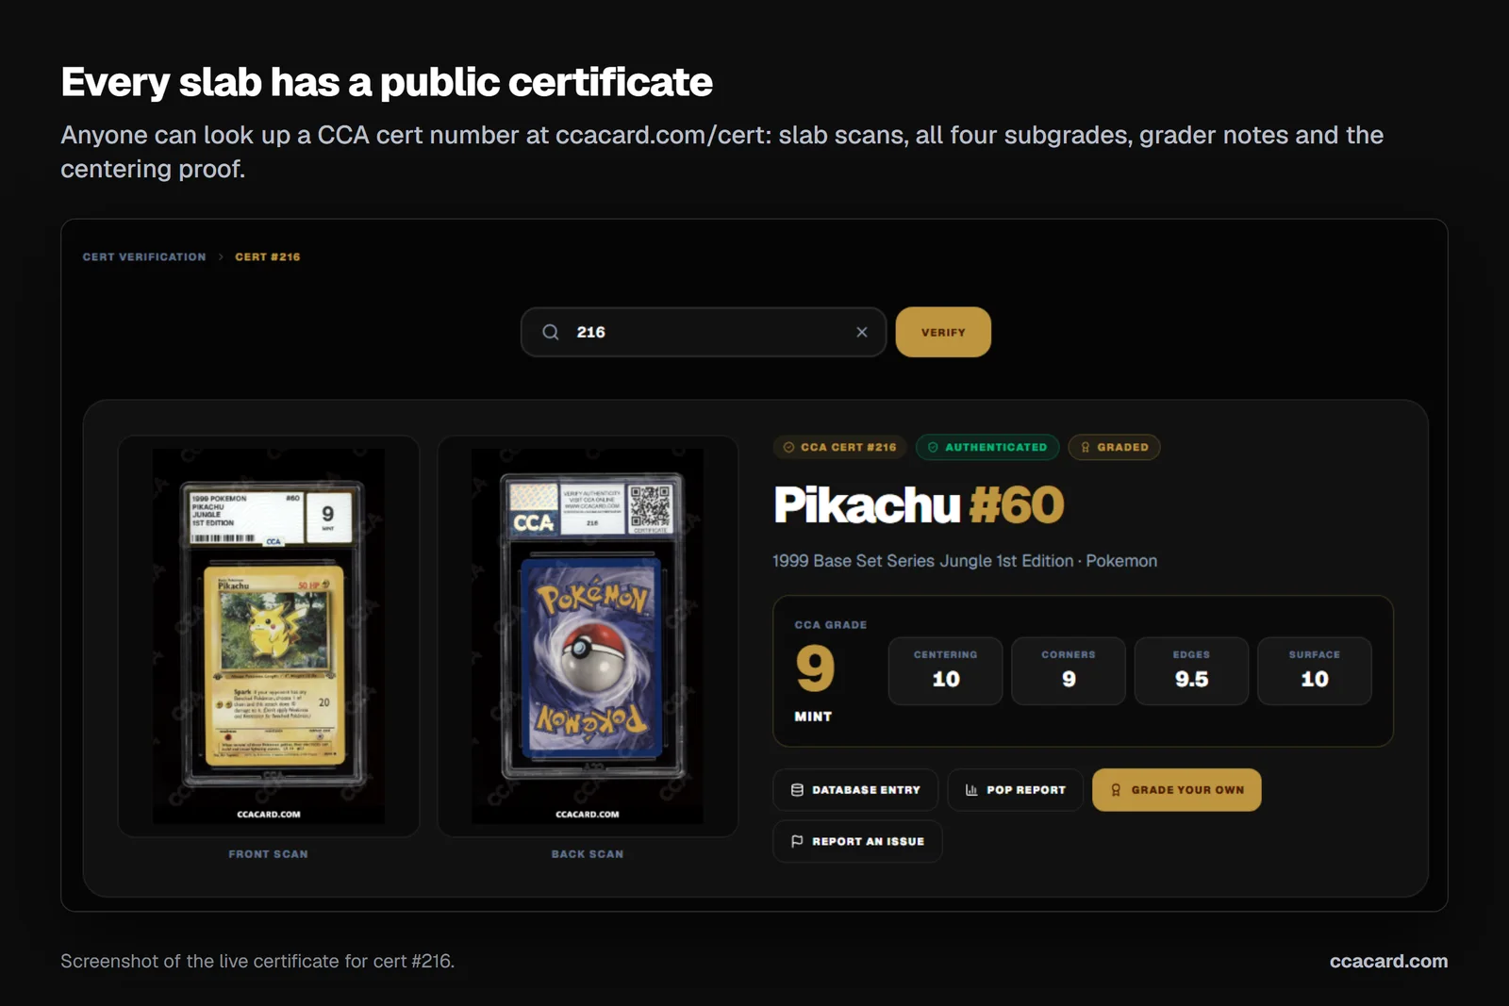Screen dimensions: 1509x1006
Task: Click Report An Issue button
Action: coord(857,841)
